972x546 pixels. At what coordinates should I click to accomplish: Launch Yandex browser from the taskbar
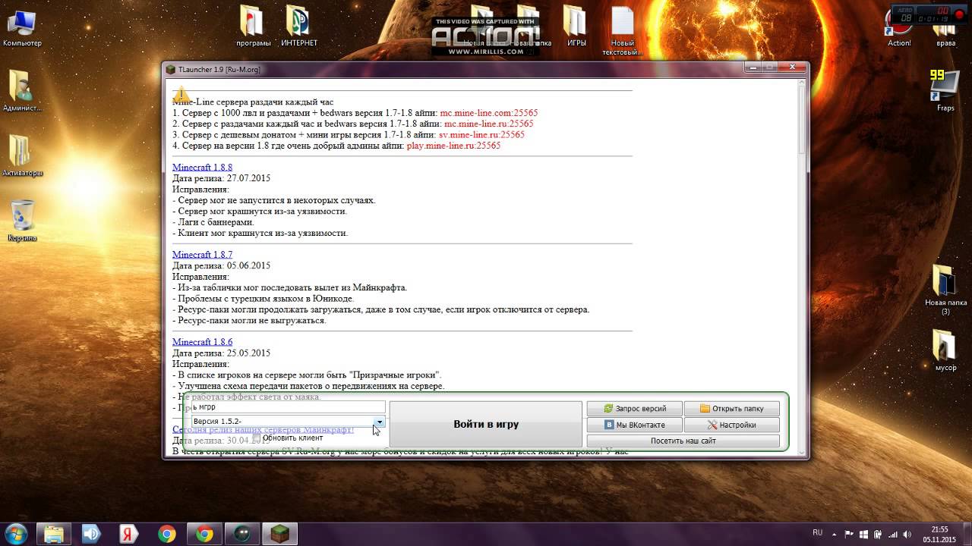[129, 534]
